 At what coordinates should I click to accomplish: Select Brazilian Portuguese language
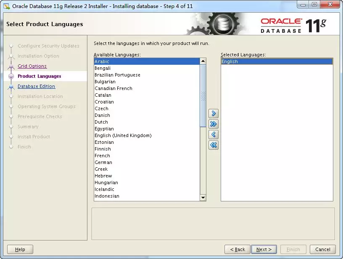coord(147,75)
